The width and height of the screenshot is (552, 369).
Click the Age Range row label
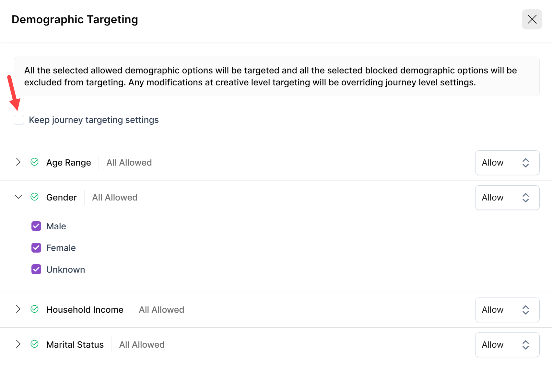[68, 163]
